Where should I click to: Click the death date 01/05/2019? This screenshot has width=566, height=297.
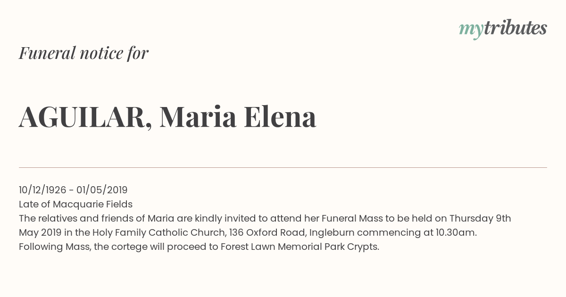(102, 190)
